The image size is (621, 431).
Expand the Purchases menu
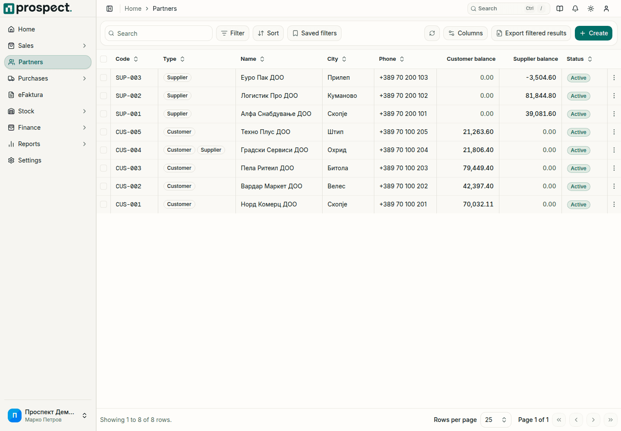48,78
